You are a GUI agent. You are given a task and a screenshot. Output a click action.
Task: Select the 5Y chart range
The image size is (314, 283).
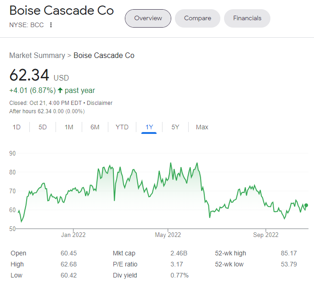[x=175, y=127]
